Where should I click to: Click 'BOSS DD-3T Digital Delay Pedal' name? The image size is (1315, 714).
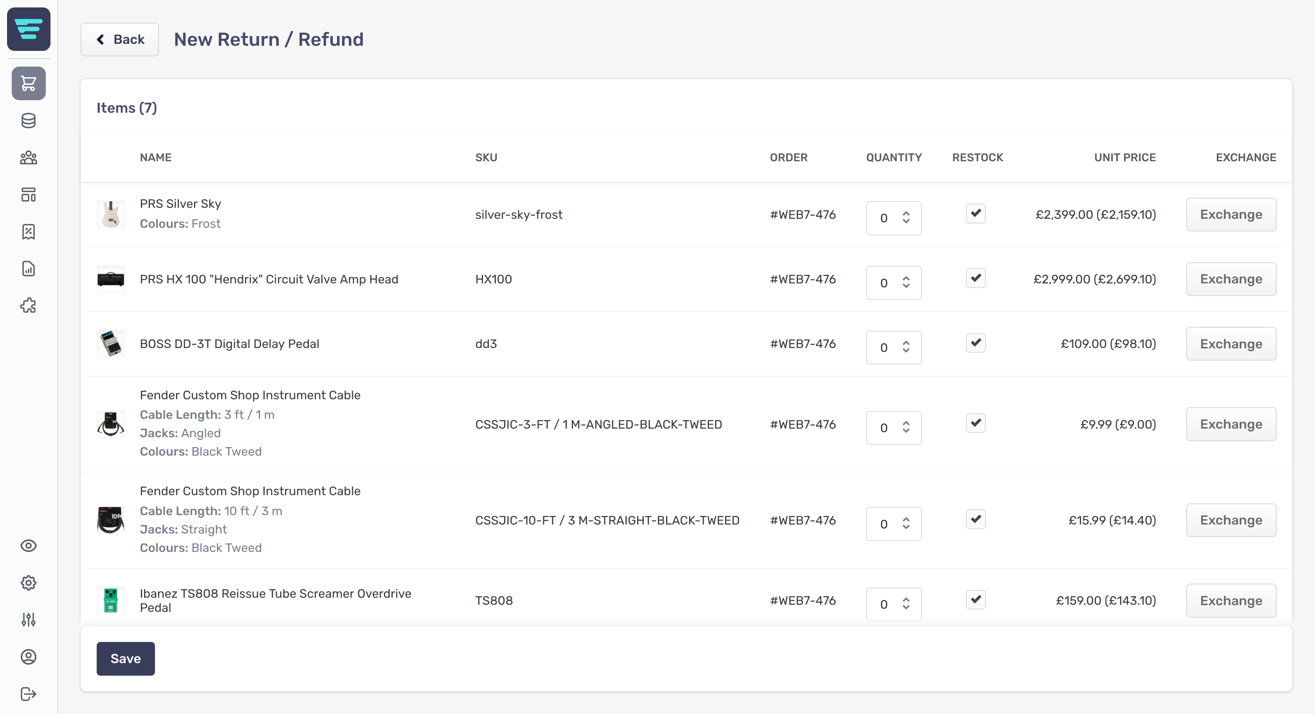pos(229,344)
